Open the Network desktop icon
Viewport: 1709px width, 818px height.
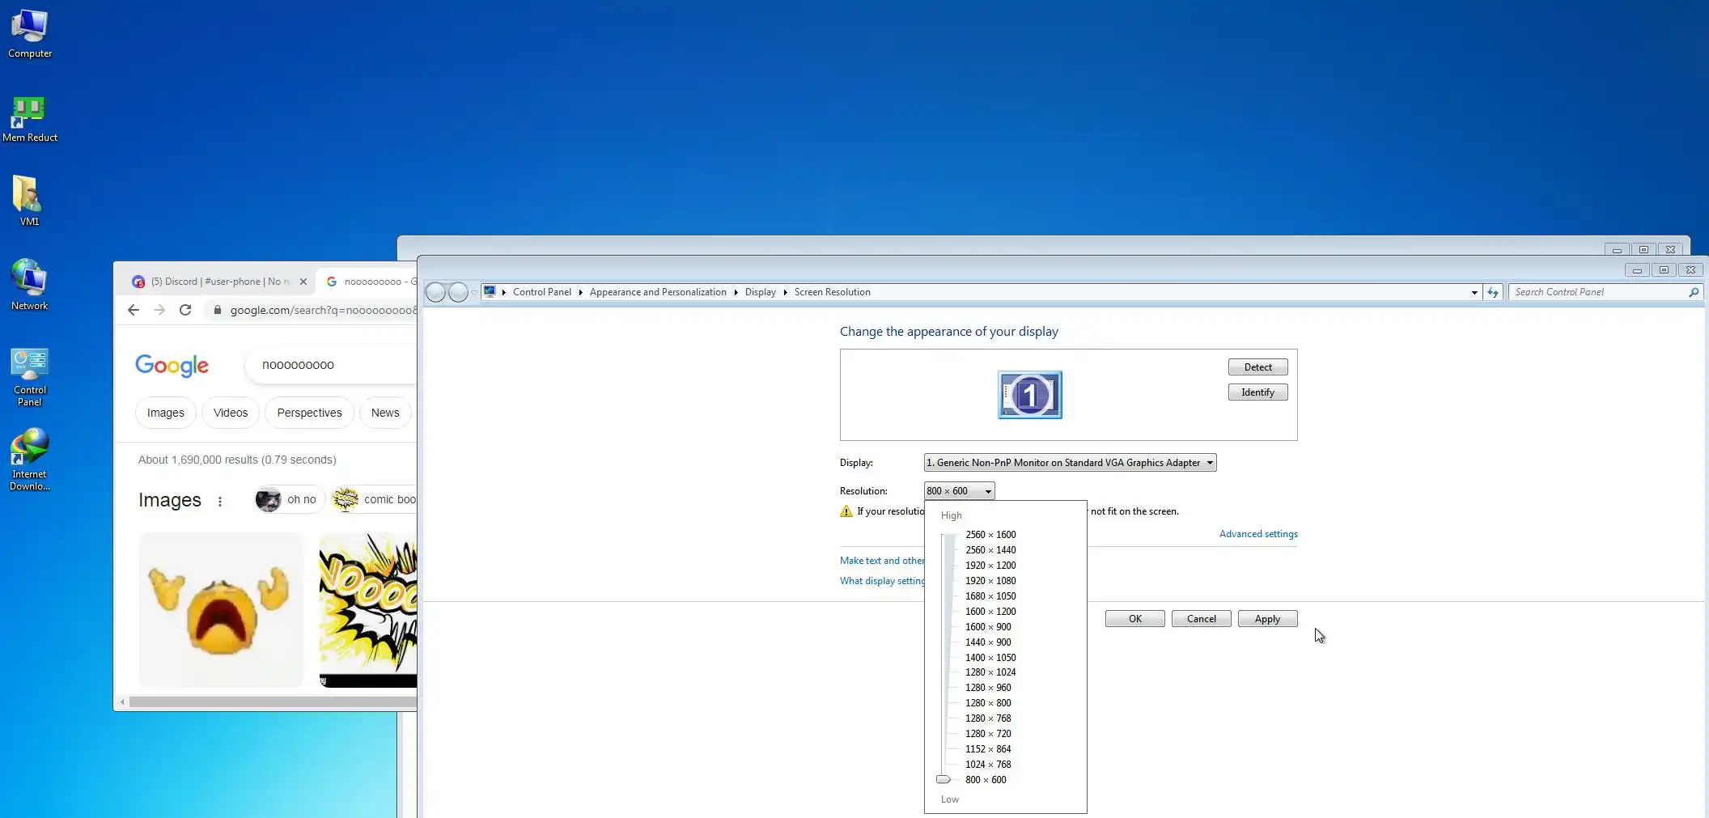(x=29, y=285)
